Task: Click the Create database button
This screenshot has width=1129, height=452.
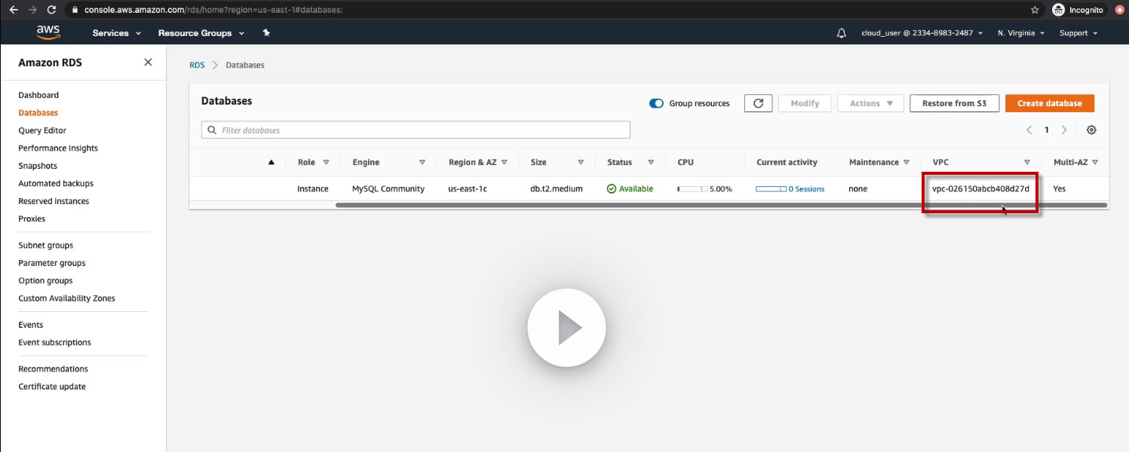Action: click(x=1049, y=103)
